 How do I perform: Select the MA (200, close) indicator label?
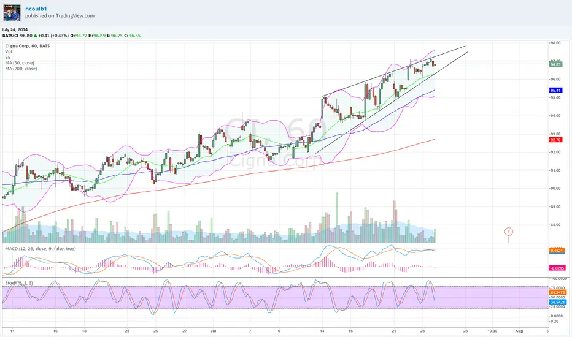coord(21,69)
